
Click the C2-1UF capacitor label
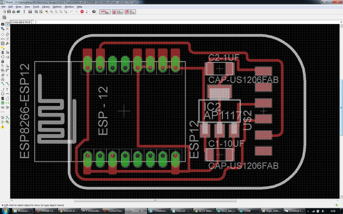click(x=224, y=57)
